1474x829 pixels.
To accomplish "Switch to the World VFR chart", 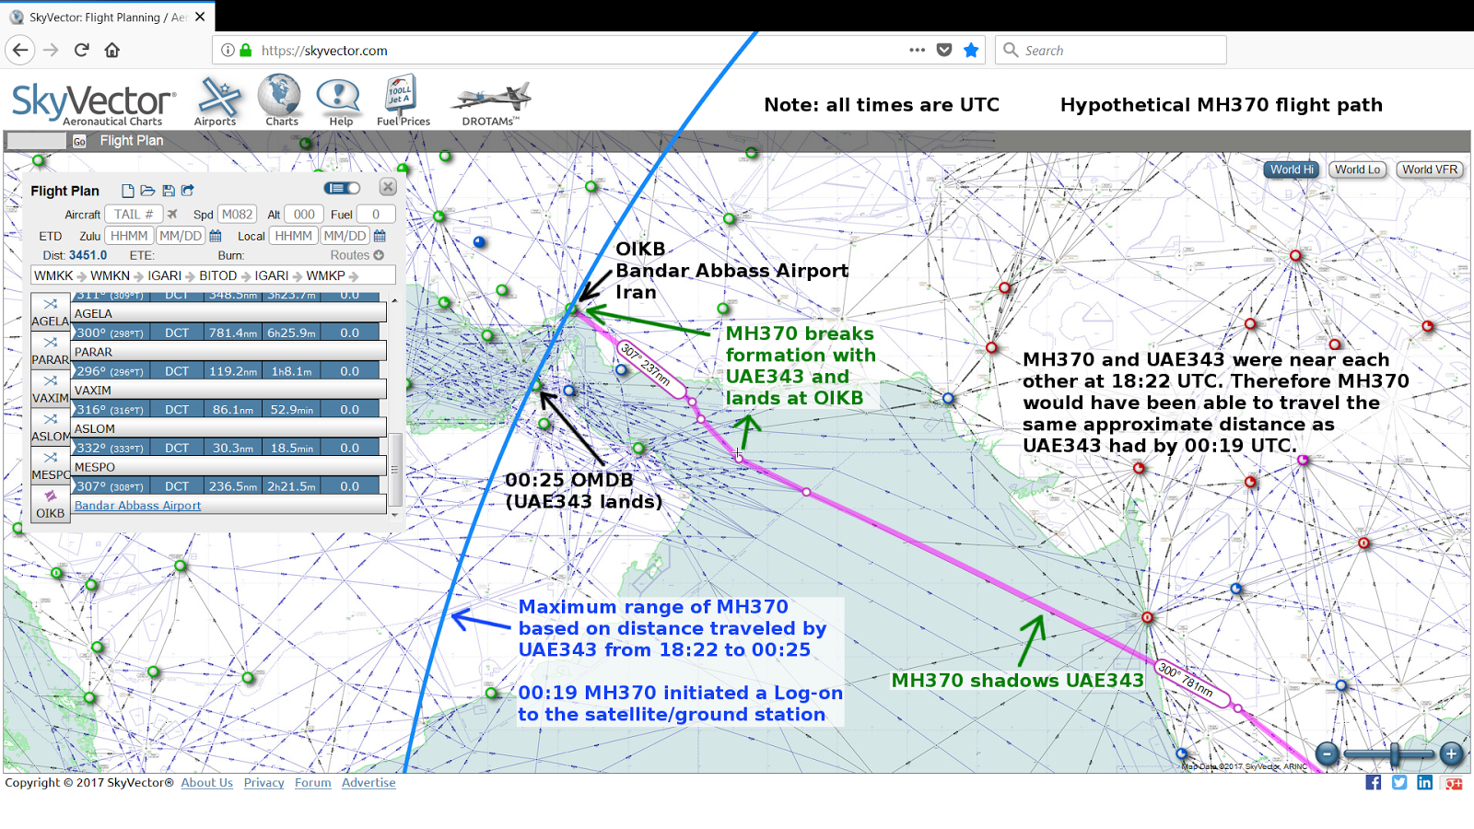I will pos(1430,169).
